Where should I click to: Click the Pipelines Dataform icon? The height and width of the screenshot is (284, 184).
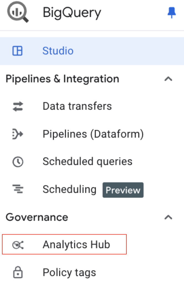pyautogui.click(x=18, y=134)
